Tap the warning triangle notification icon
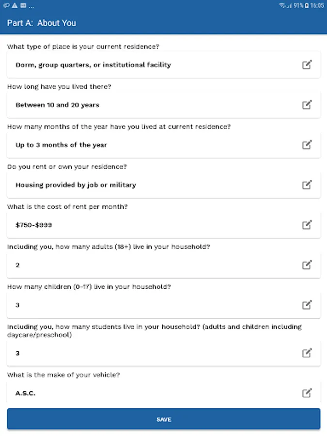327x436 pixels. click(14, 5)
